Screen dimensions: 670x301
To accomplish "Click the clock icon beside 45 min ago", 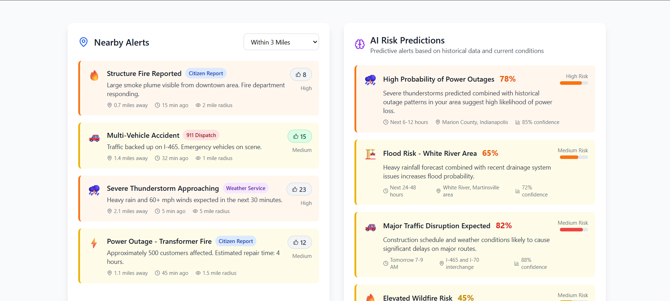I will point(157,273).
